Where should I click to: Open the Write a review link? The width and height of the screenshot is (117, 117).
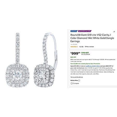tap(89, 47)
